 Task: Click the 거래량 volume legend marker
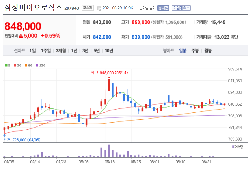pyautogui.click(x=233, y=147)
